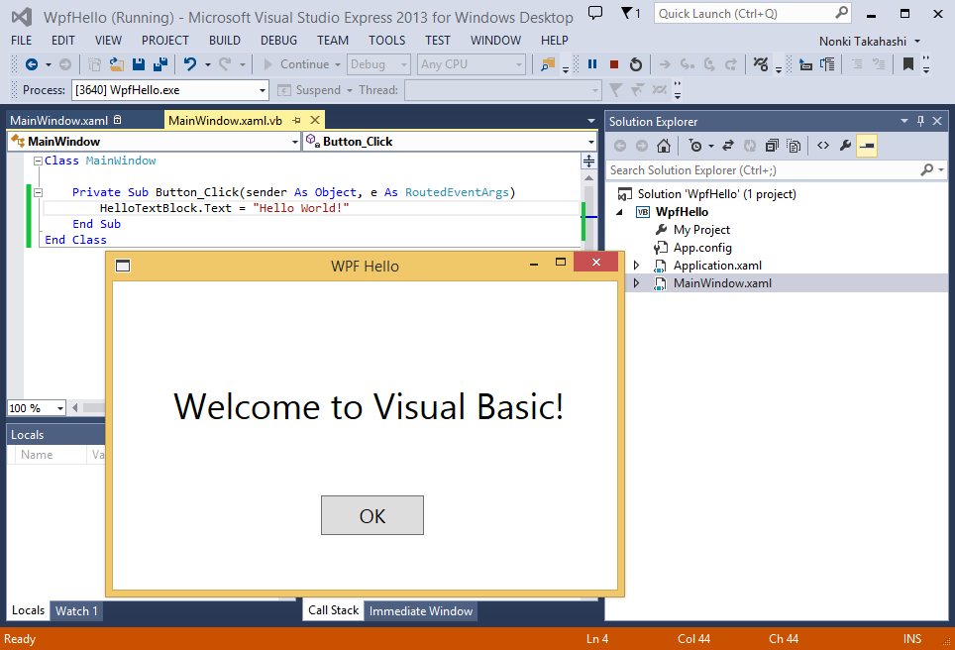Select the Locals tab
Image resolution: width=955 pixels, height=650 pixels.
[x=28, y=610]
